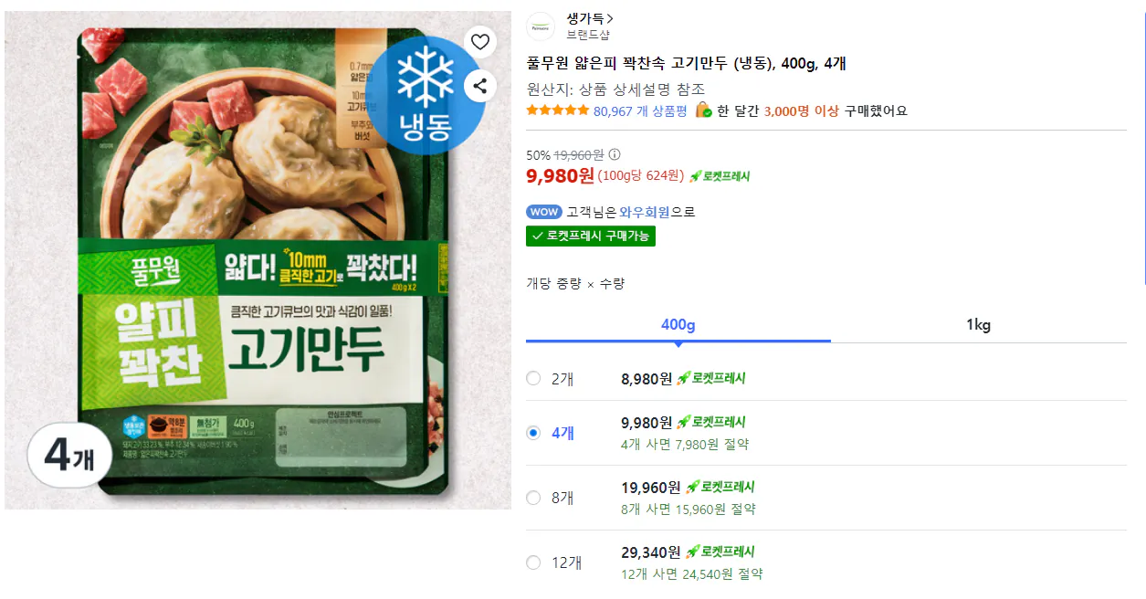The height and width of the screenshot is (599, 1146).
Task: Click the heart wishlist icon
Action: 479,42
